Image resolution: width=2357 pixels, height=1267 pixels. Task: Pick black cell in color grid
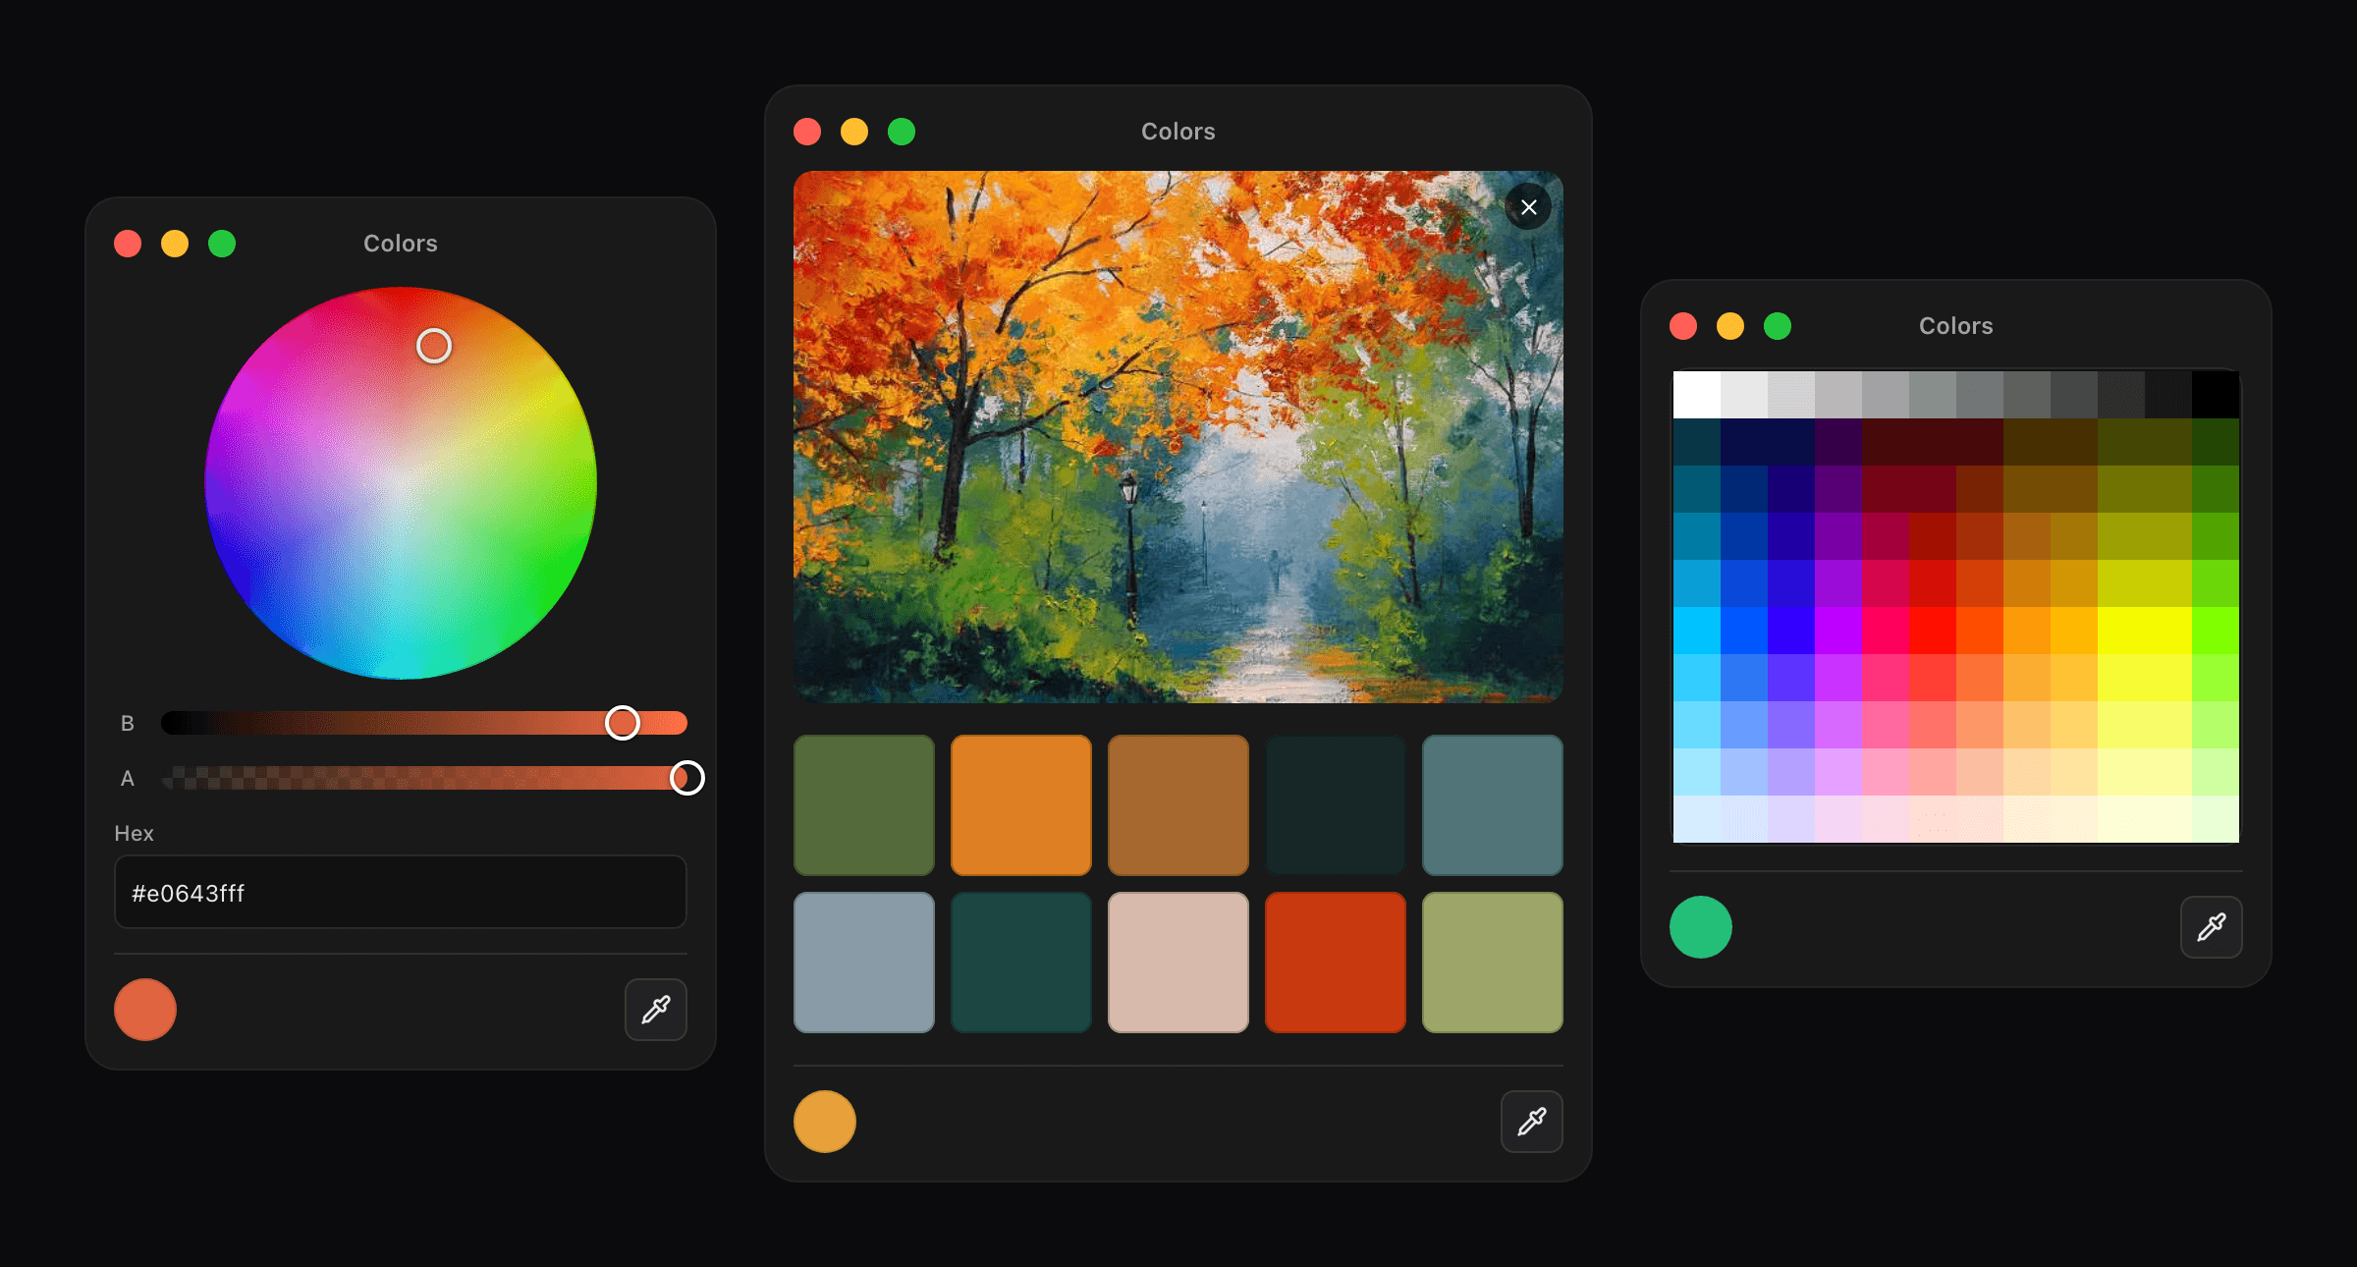coord(2216,395)
